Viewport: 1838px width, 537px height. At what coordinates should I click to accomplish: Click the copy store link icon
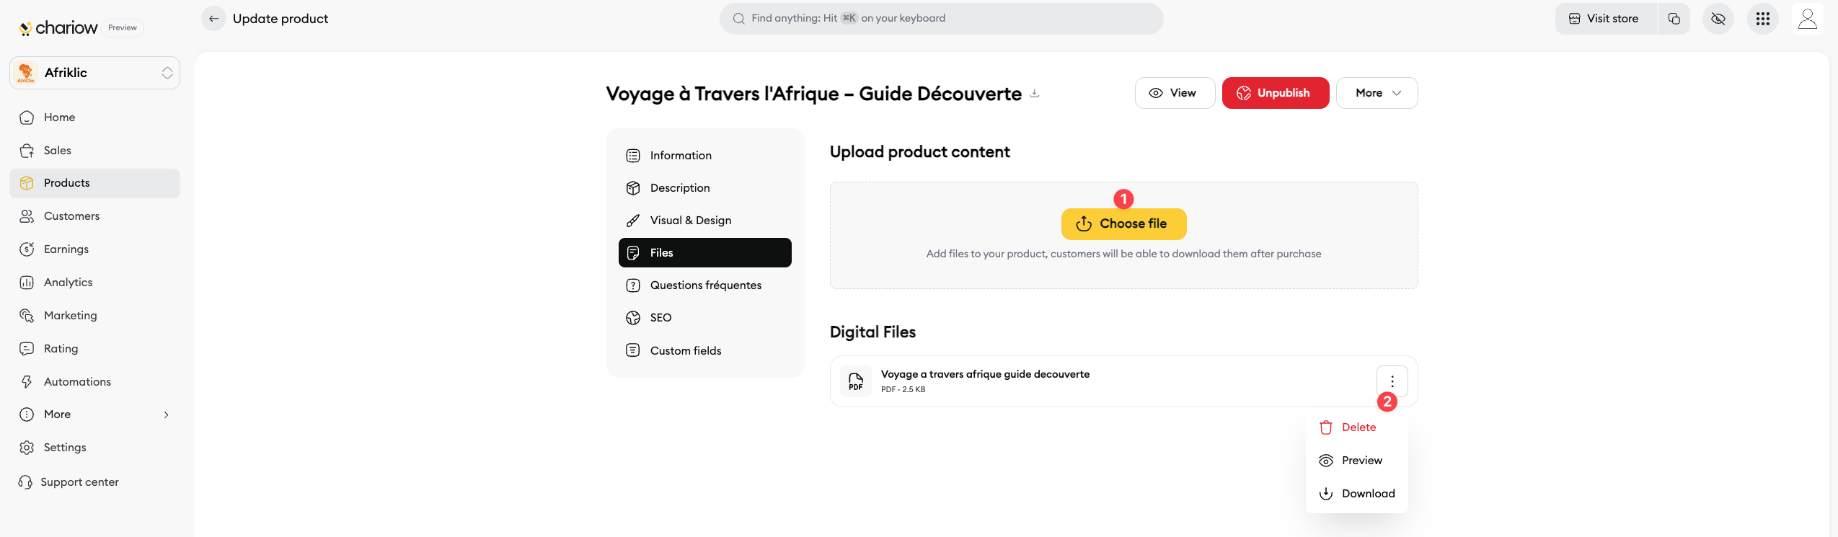[x=1674, y=19]
